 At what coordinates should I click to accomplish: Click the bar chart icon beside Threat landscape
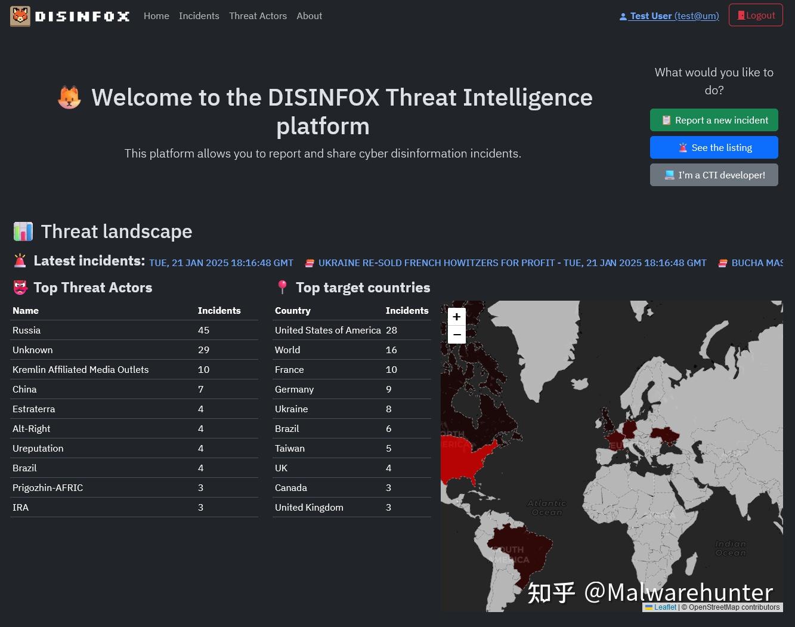pos(23,231)
